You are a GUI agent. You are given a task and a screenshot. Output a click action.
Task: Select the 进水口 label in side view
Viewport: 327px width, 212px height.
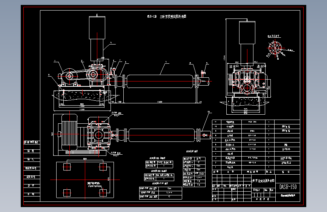coord(261,66)
